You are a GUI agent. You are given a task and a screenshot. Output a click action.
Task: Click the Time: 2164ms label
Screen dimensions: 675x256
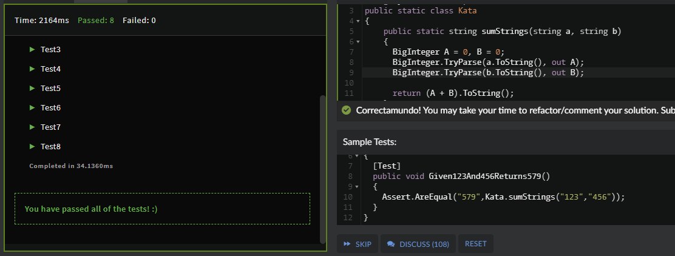point(42,20)
